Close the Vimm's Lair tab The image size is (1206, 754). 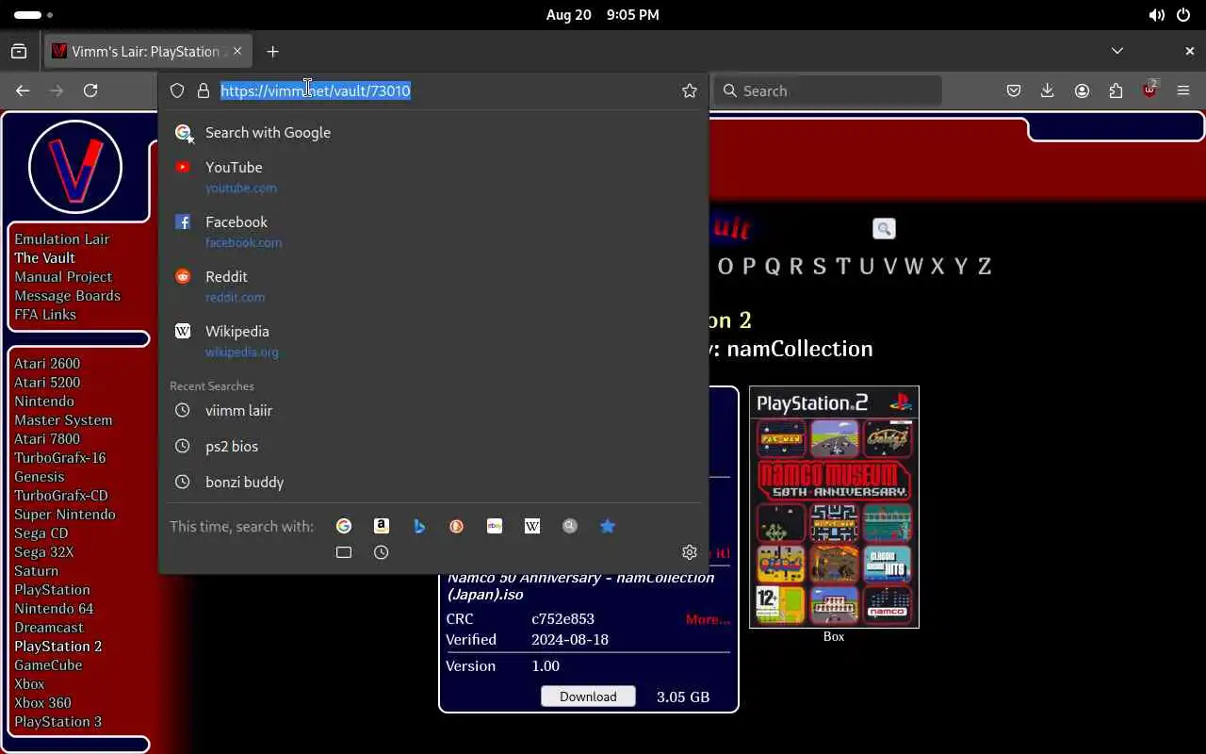[x=237, y=51]
